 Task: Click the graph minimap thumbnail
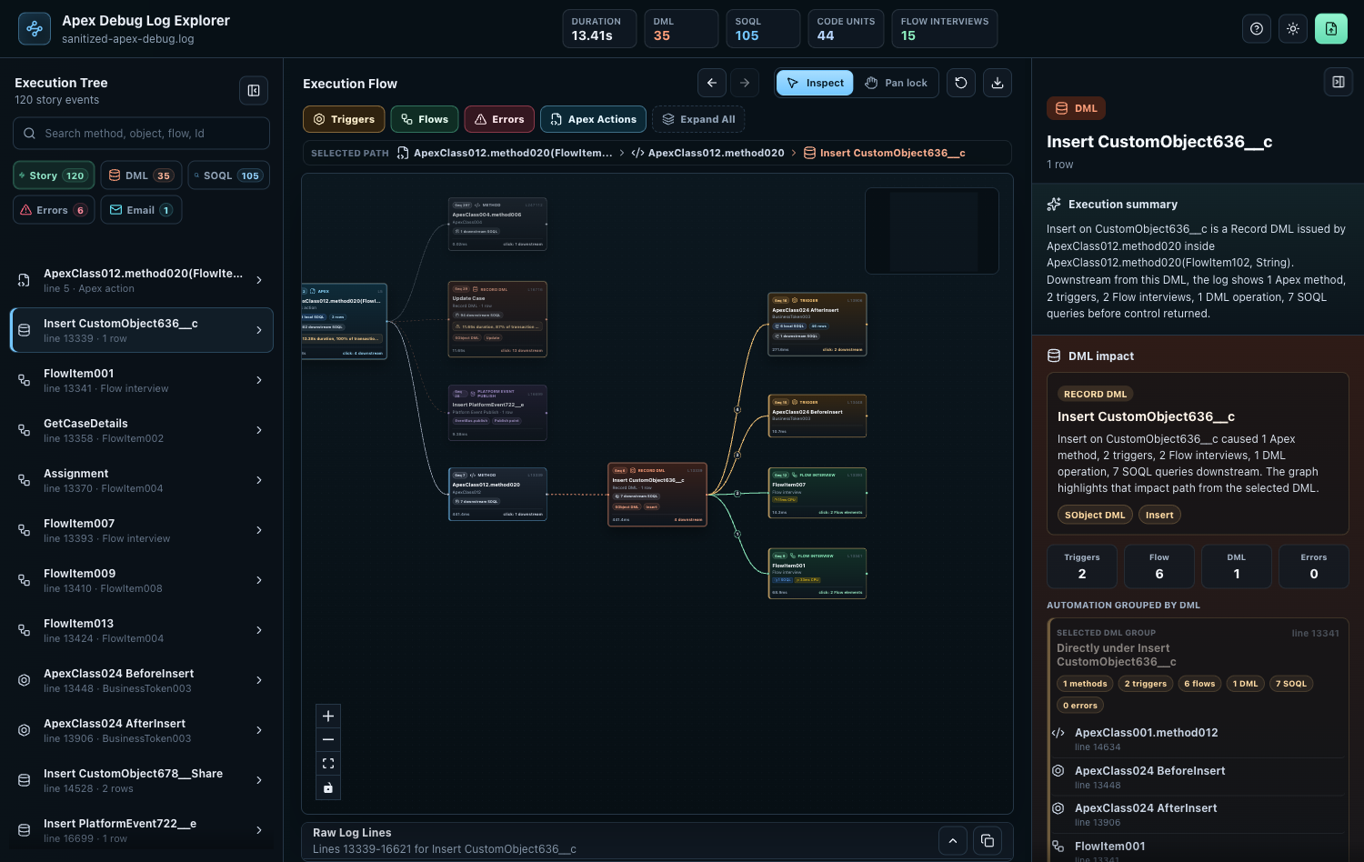tap(932, 231)
